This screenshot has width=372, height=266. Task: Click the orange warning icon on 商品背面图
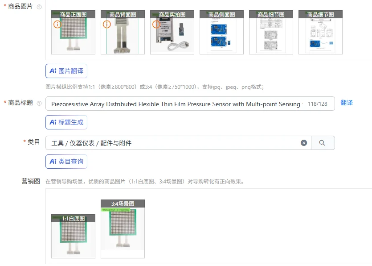[x=107, y=24]
